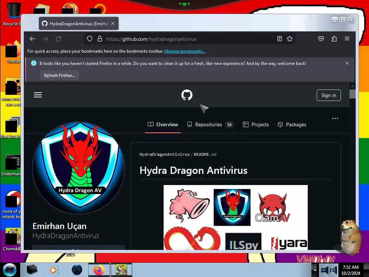
Task: Click the page vertical scrollbar thumb
Action: point(352,94)
